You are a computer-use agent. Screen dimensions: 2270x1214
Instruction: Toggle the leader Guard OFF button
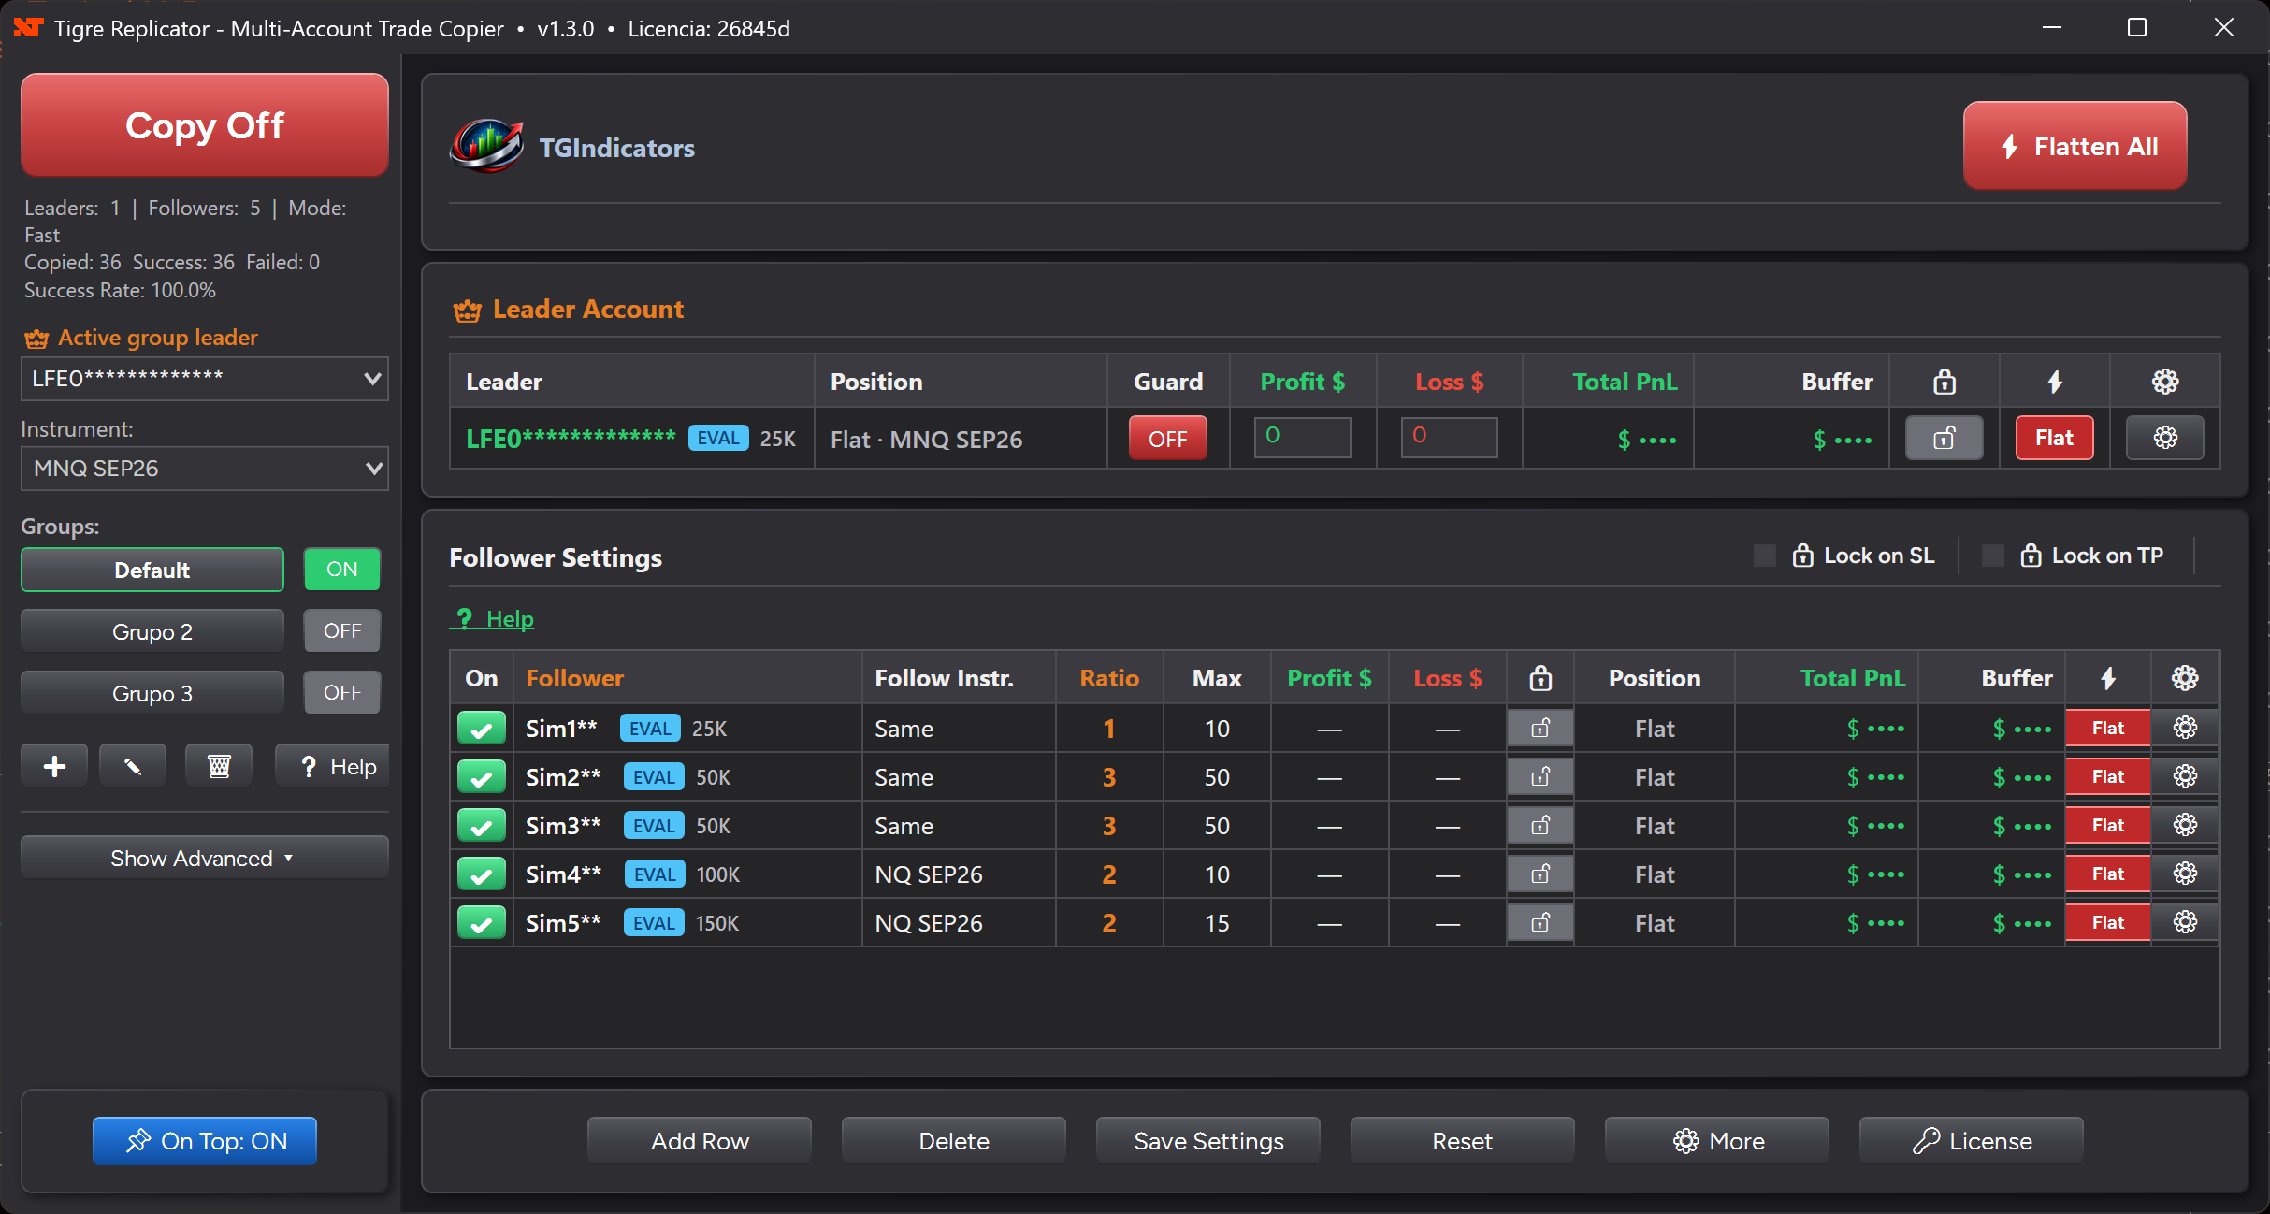pos(1168,438)
